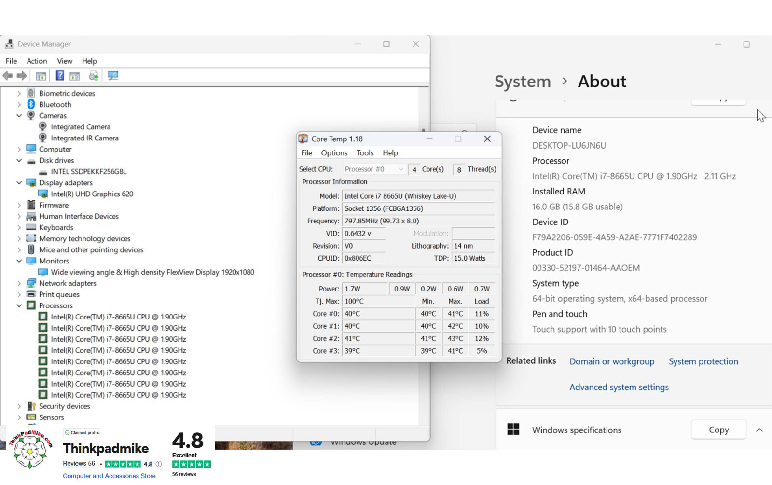The image size is (772, 485).
Task: Open the Select CPU Processor #0 dropdown
Action: (374, 169)
